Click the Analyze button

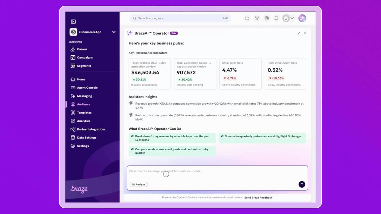tap(139, 185)
